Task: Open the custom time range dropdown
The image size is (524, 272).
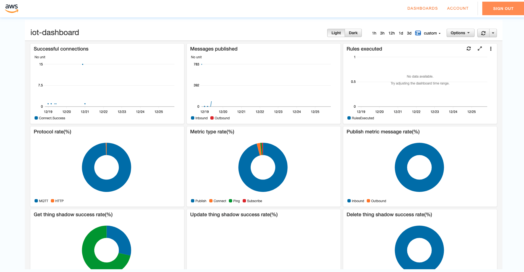Action: tap(432, 33)
